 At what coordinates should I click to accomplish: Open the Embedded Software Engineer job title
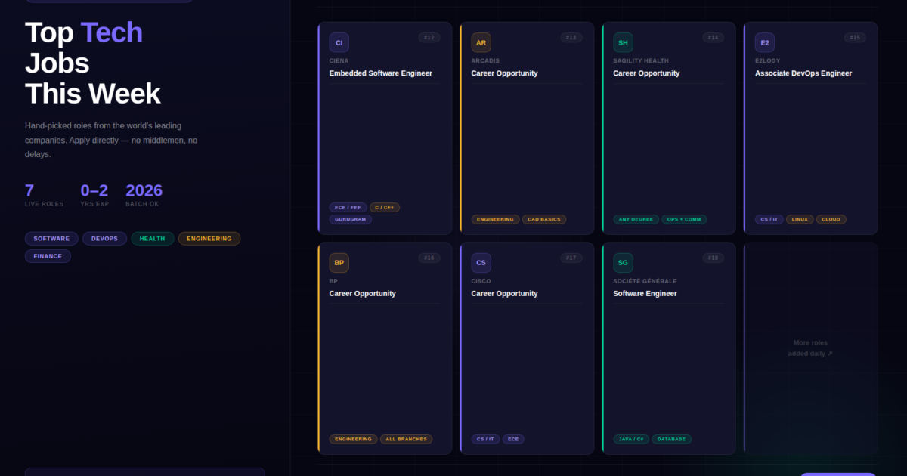pos(380,73)
